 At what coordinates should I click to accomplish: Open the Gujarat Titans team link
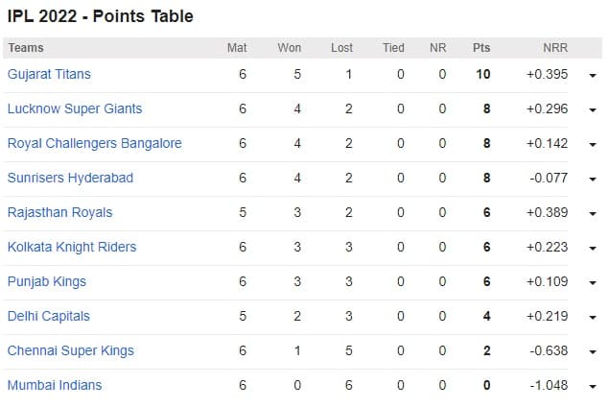[x=49, y=74]
